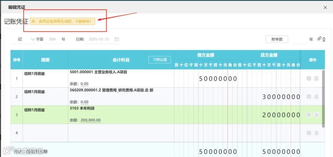333x157 pixels.
Task: Click balance link 200,000.00 under 本年利润
Action: 90,120
